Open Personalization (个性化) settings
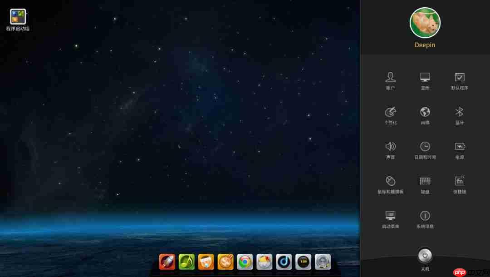Screen dimensions: 490x277 (x=390, y=115)
